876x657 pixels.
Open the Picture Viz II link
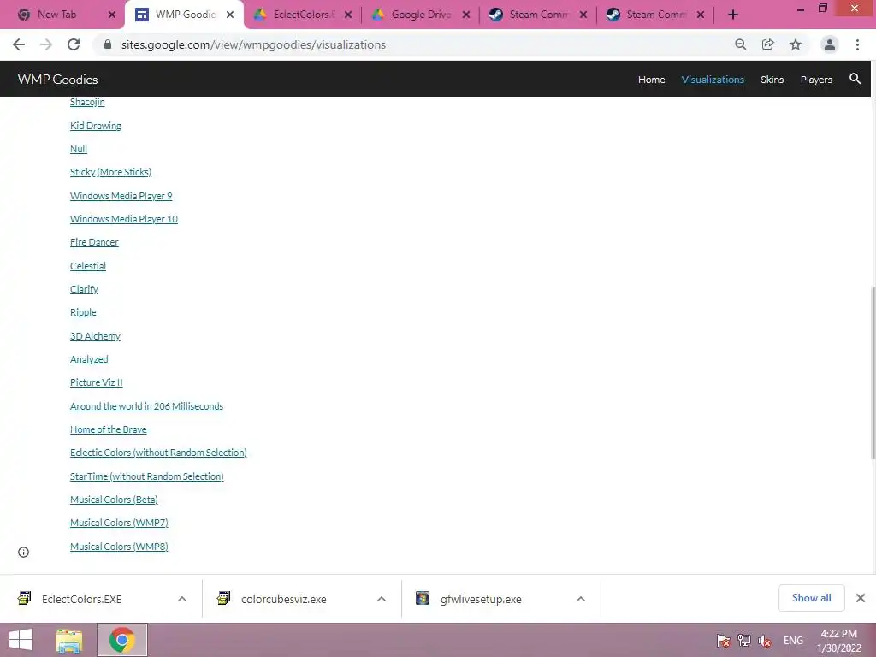coord(96,382)
